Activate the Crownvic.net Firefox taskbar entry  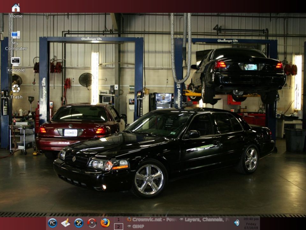(152, 220)
